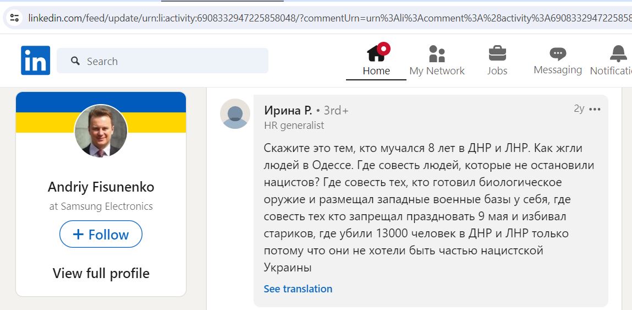Open comment options three-dot menu
This screenshot has width=632, height=310.
(595, 110)
